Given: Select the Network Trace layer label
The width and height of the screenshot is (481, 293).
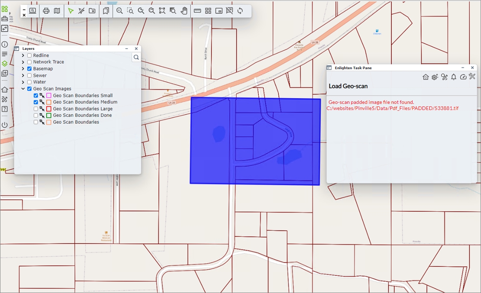Looking at the screenshot, I should pos(48,62).
